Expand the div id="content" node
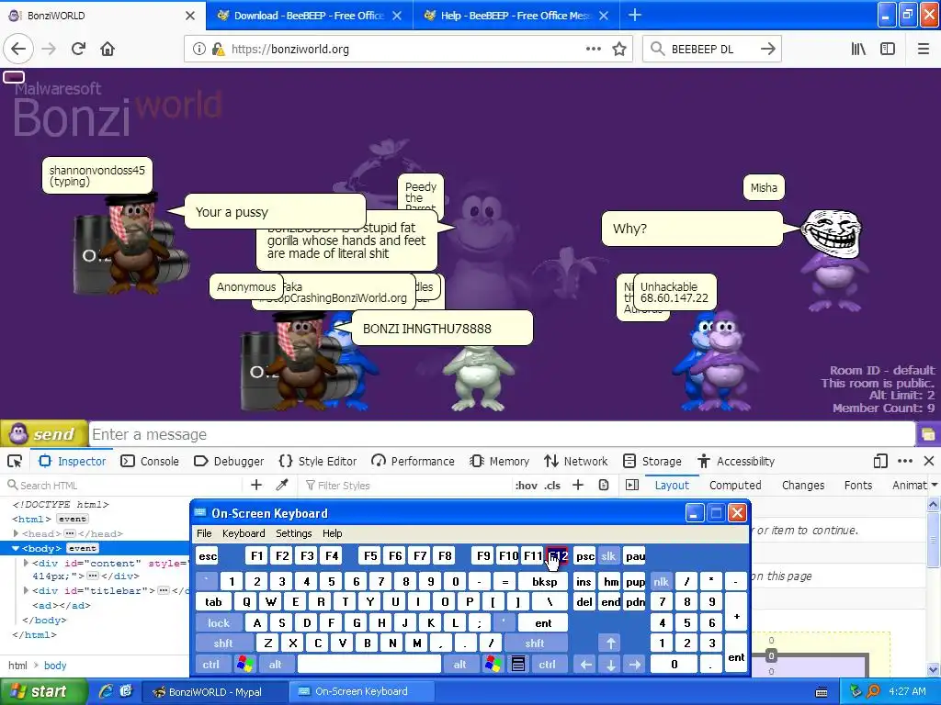941x705 pixels. pyautogui.click(x=26, y=563)
